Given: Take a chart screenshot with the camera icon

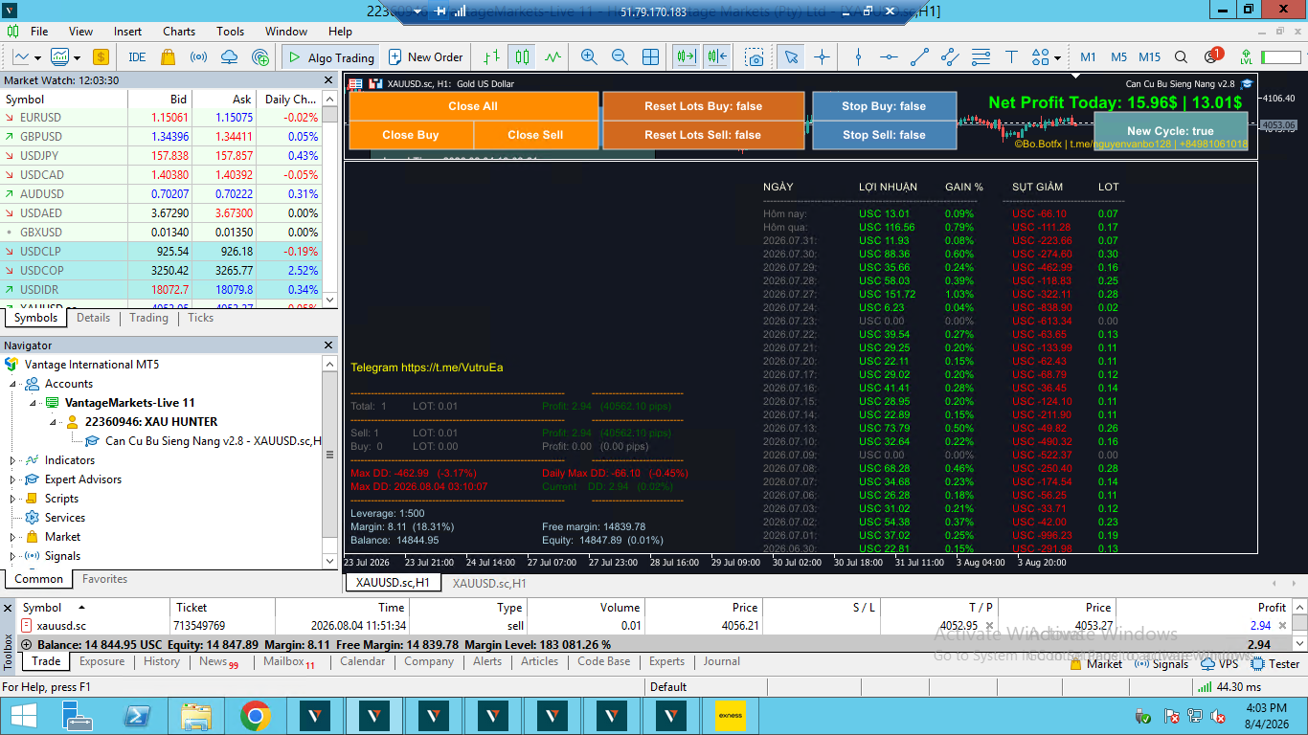Looking at the screenshot, I should [x=755, y=57].
